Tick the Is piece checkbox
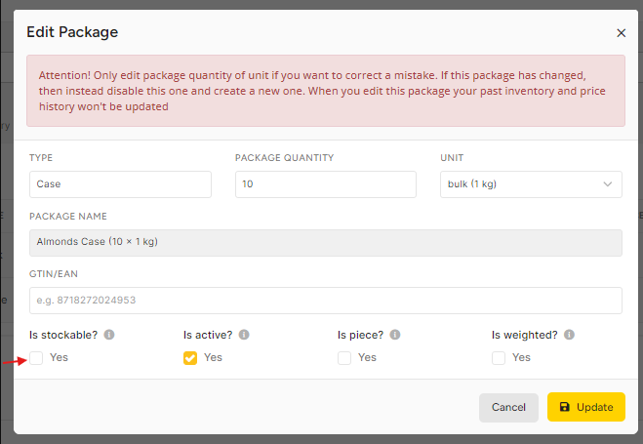Screen dimensions: 643x444 click(x=344, y=358)
